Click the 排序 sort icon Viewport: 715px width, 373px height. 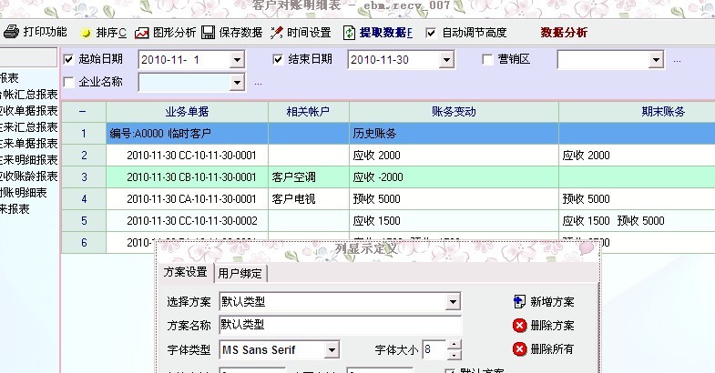(x=86, y=33)
